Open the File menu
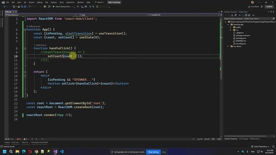 (x=8, y=2)
